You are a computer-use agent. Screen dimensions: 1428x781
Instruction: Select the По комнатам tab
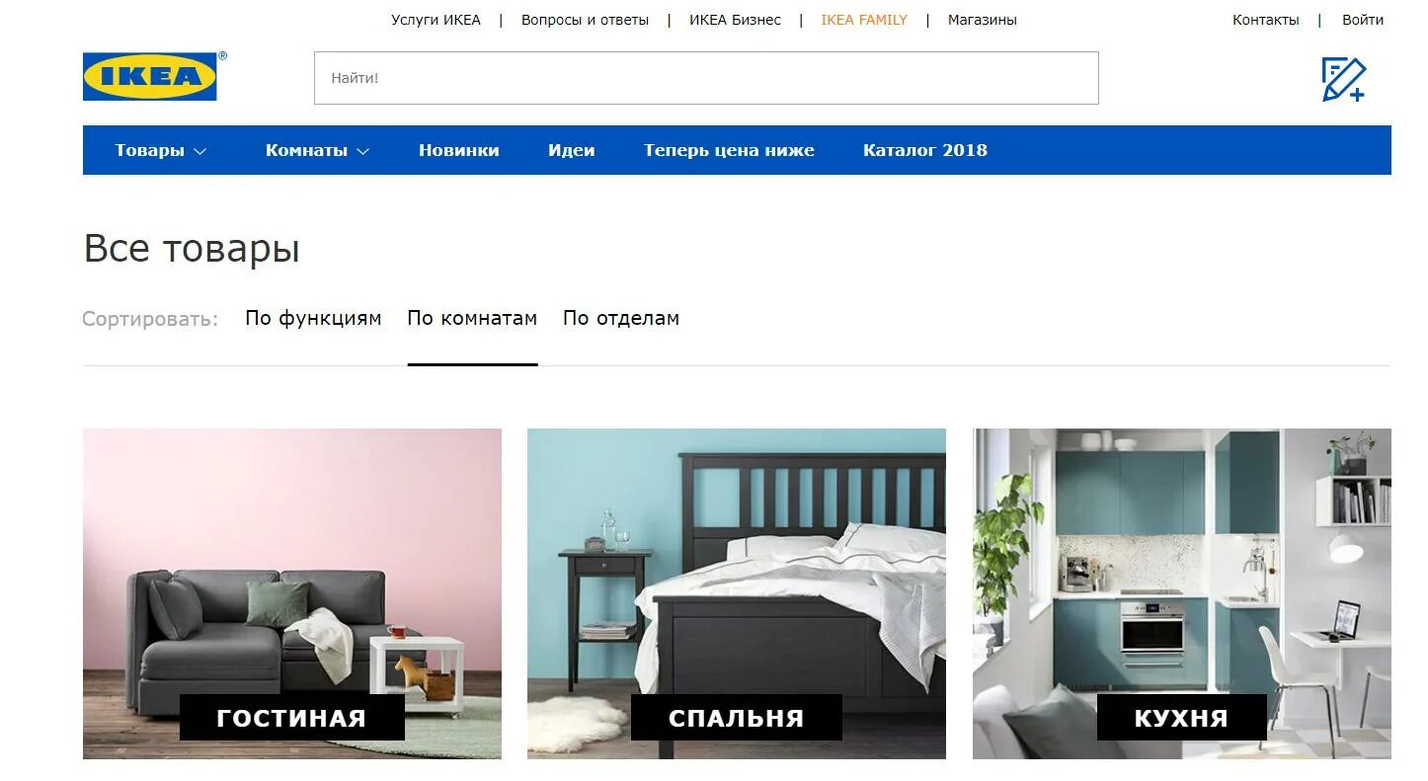[x=472, y=319]
